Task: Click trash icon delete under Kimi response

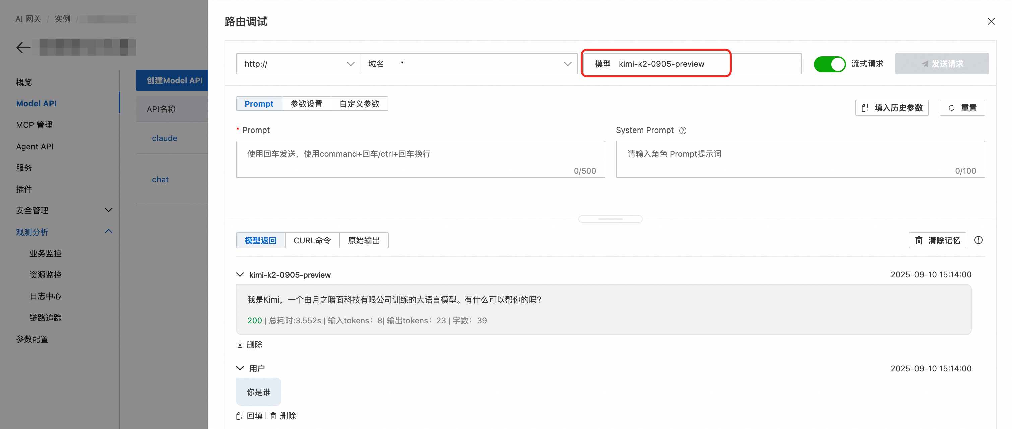Action: pyautogui.click(x=240, y=344)
